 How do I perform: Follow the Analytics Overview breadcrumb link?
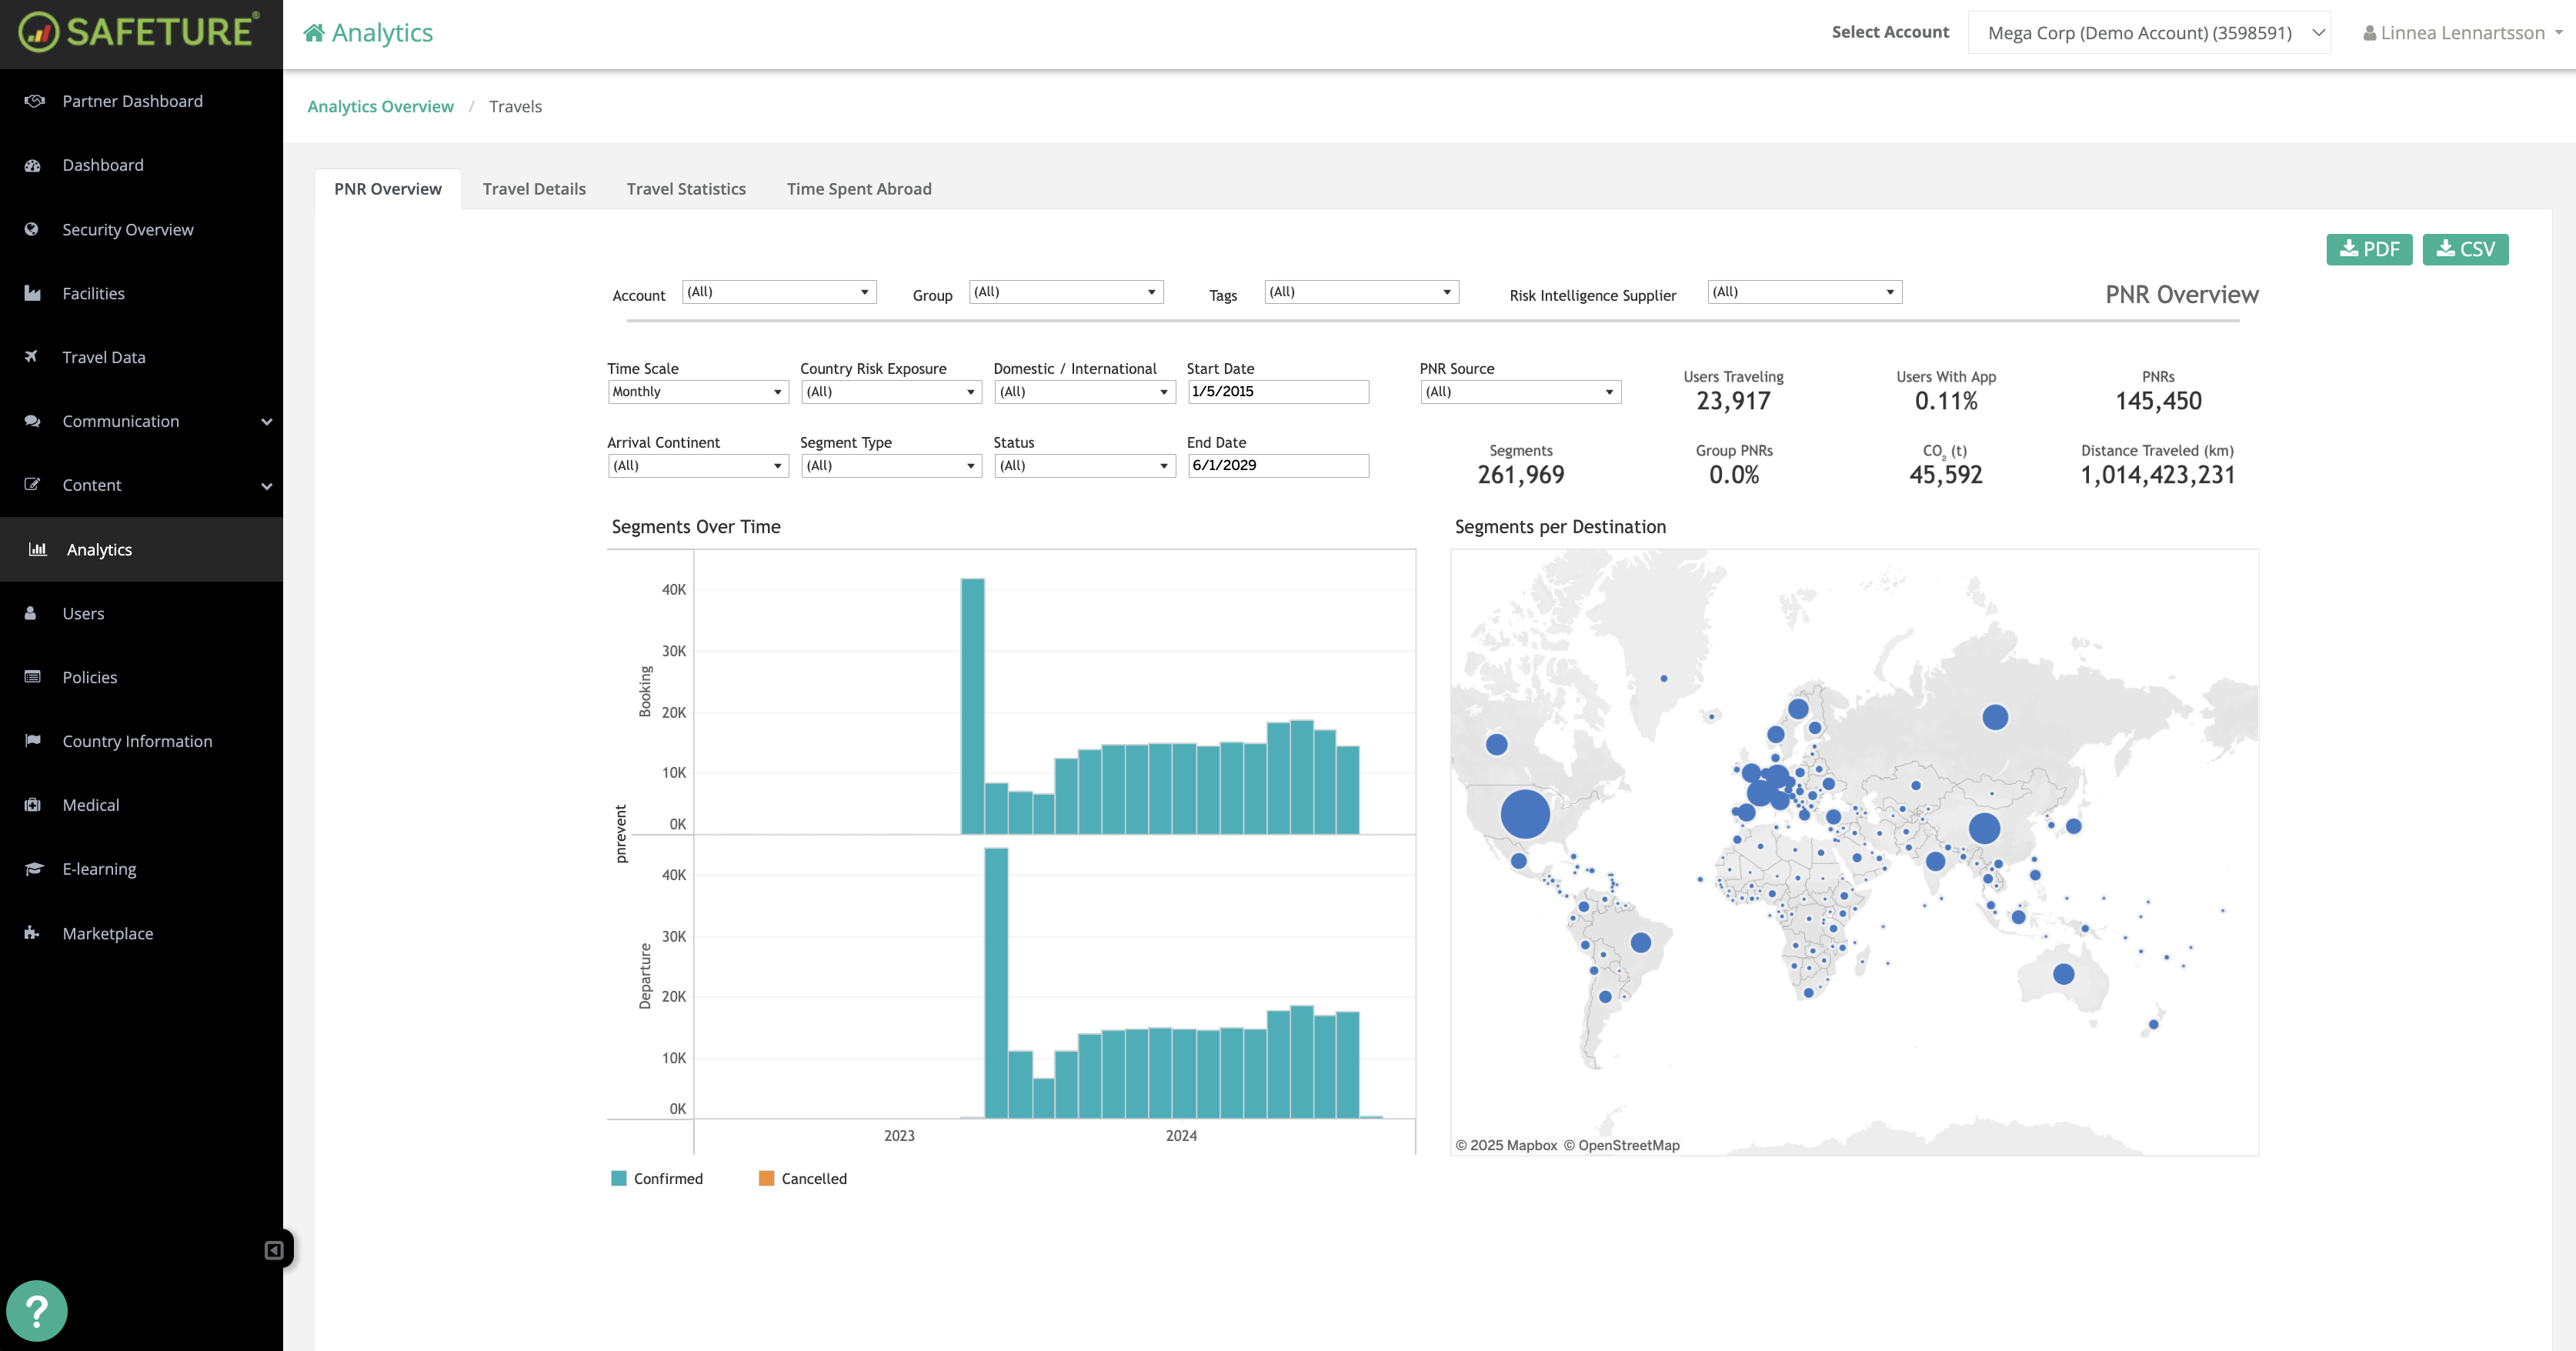(380, 107)
